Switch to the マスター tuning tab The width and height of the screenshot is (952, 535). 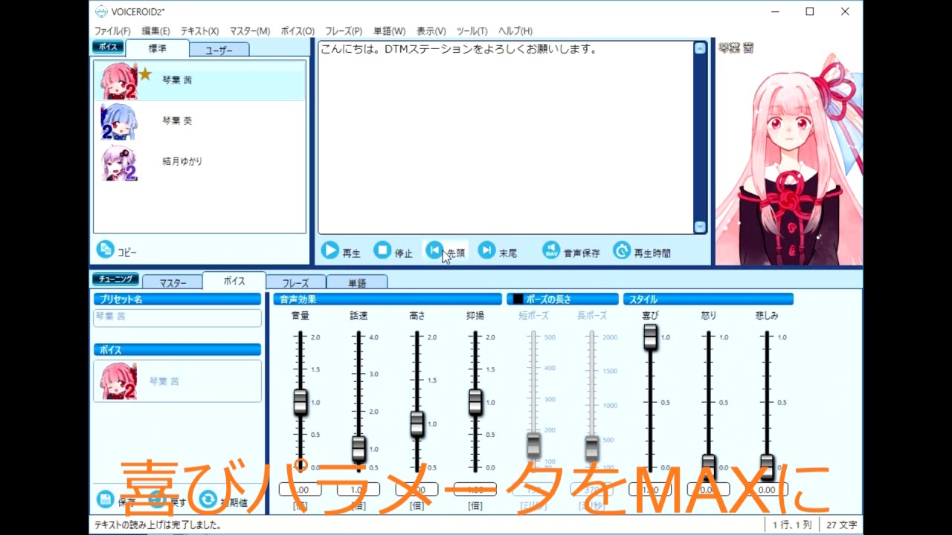tap(172, 282)
